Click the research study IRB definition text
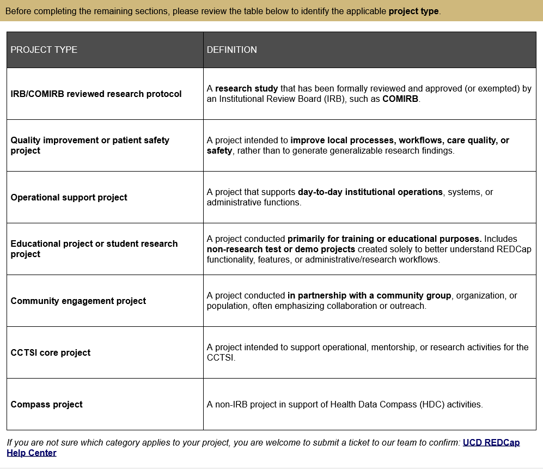The width and height of the screenshot is (543, 469). point(369,94)
